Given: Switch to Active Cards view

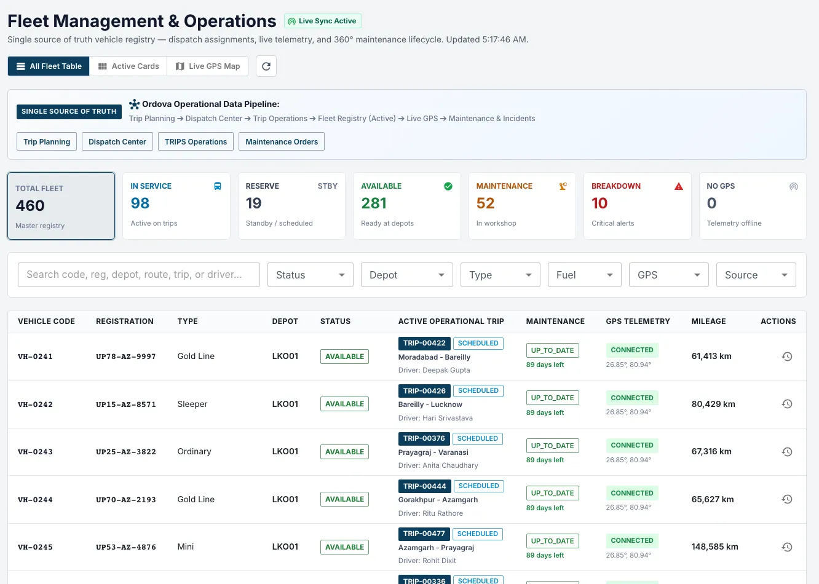Looking at the screenshot, I should 129,66.
